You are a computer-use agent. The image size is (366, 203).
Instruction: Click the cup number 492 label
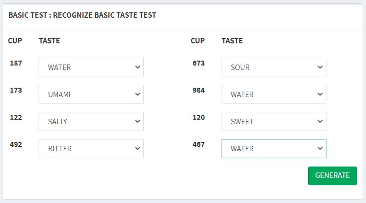point(15,144)
